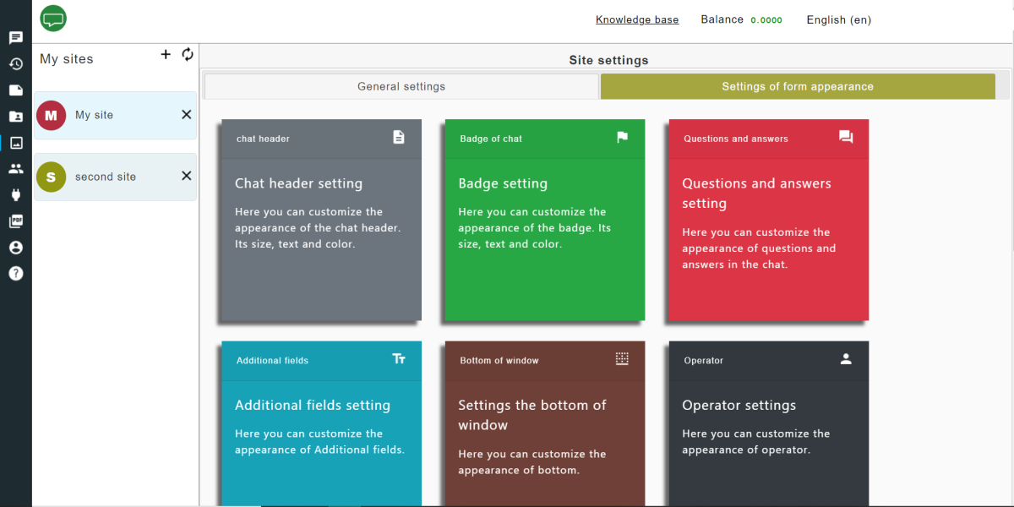Open the history clock icon in sidebar
This screenshot has height=507, width=1014.
[x=15, y=64]
